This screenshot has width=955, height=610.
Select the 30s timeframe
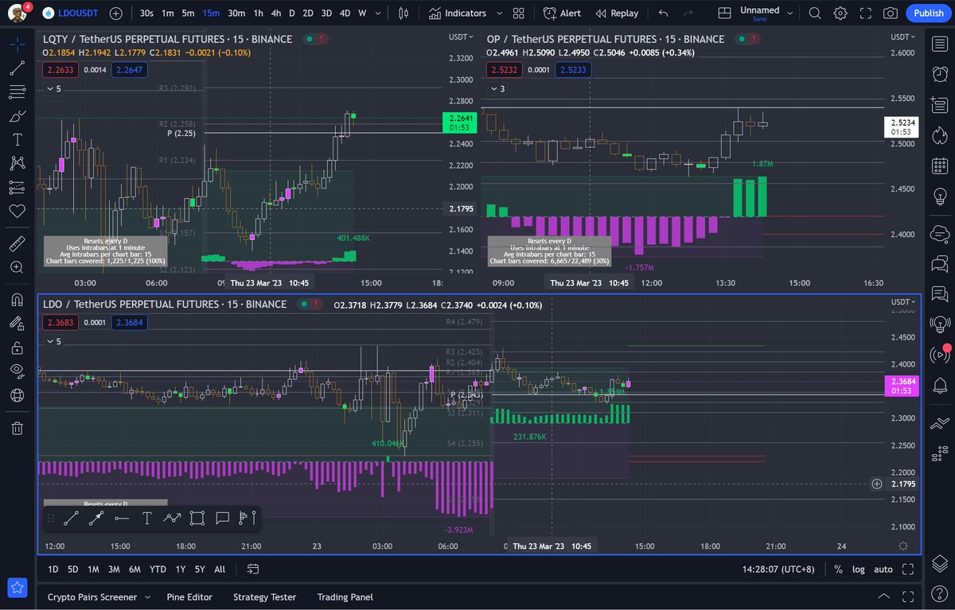pyautogui.click(x=146, y=13)
